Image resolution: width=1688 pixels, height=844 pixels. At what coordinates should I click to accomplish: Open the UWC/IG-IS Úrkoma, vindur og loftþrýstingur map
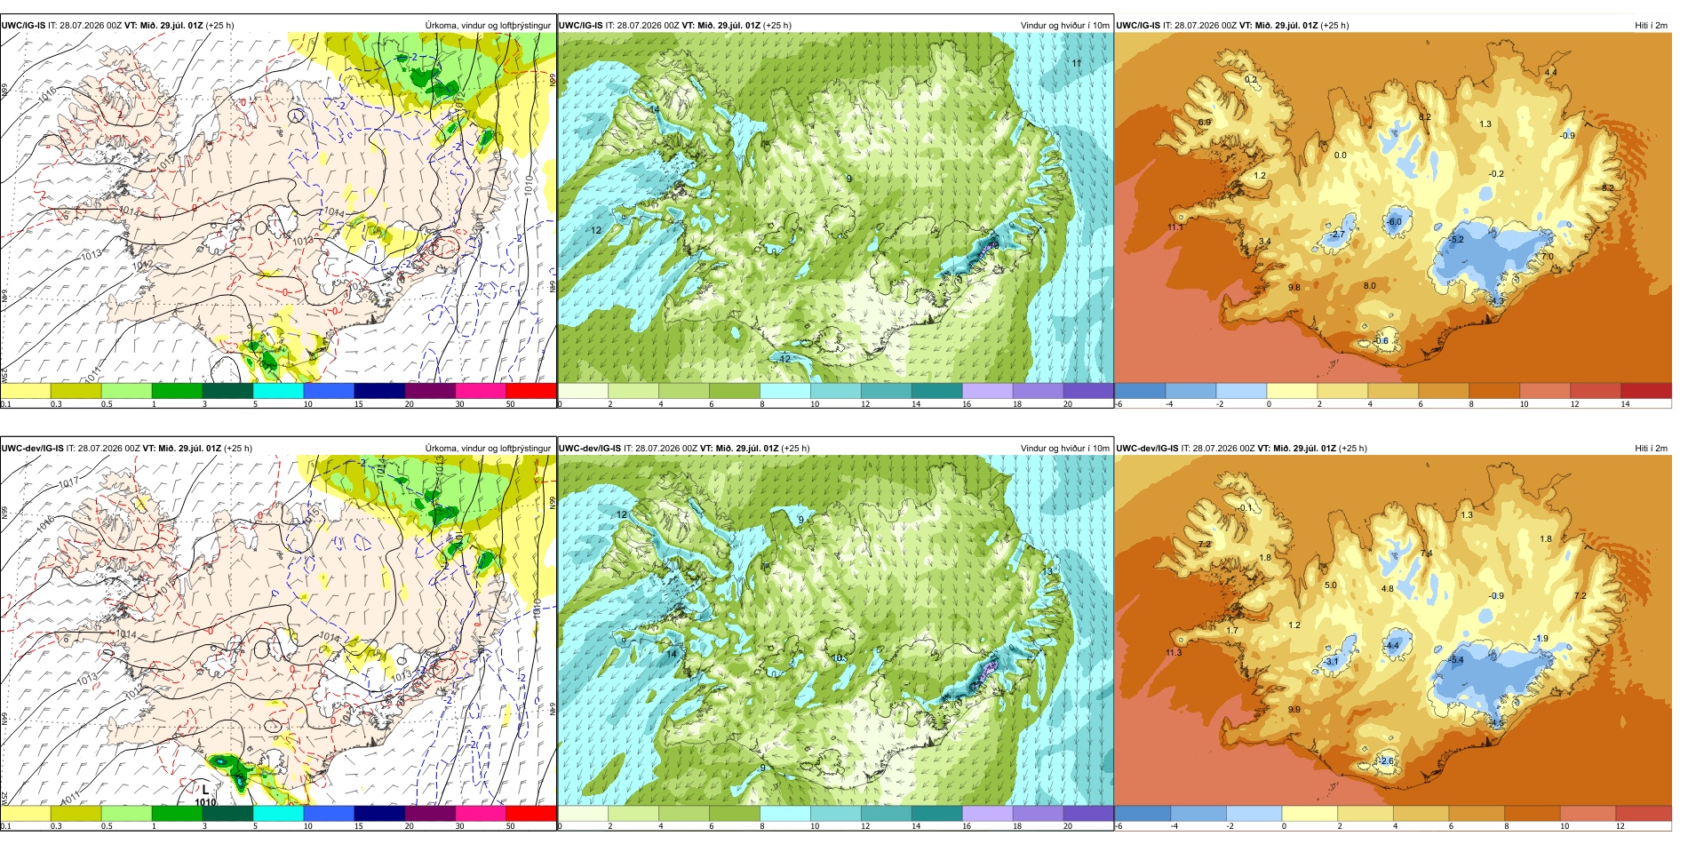[x=278, y=208]
